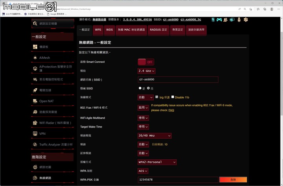Open the browser settings ellipsis menu

[279, 9]
